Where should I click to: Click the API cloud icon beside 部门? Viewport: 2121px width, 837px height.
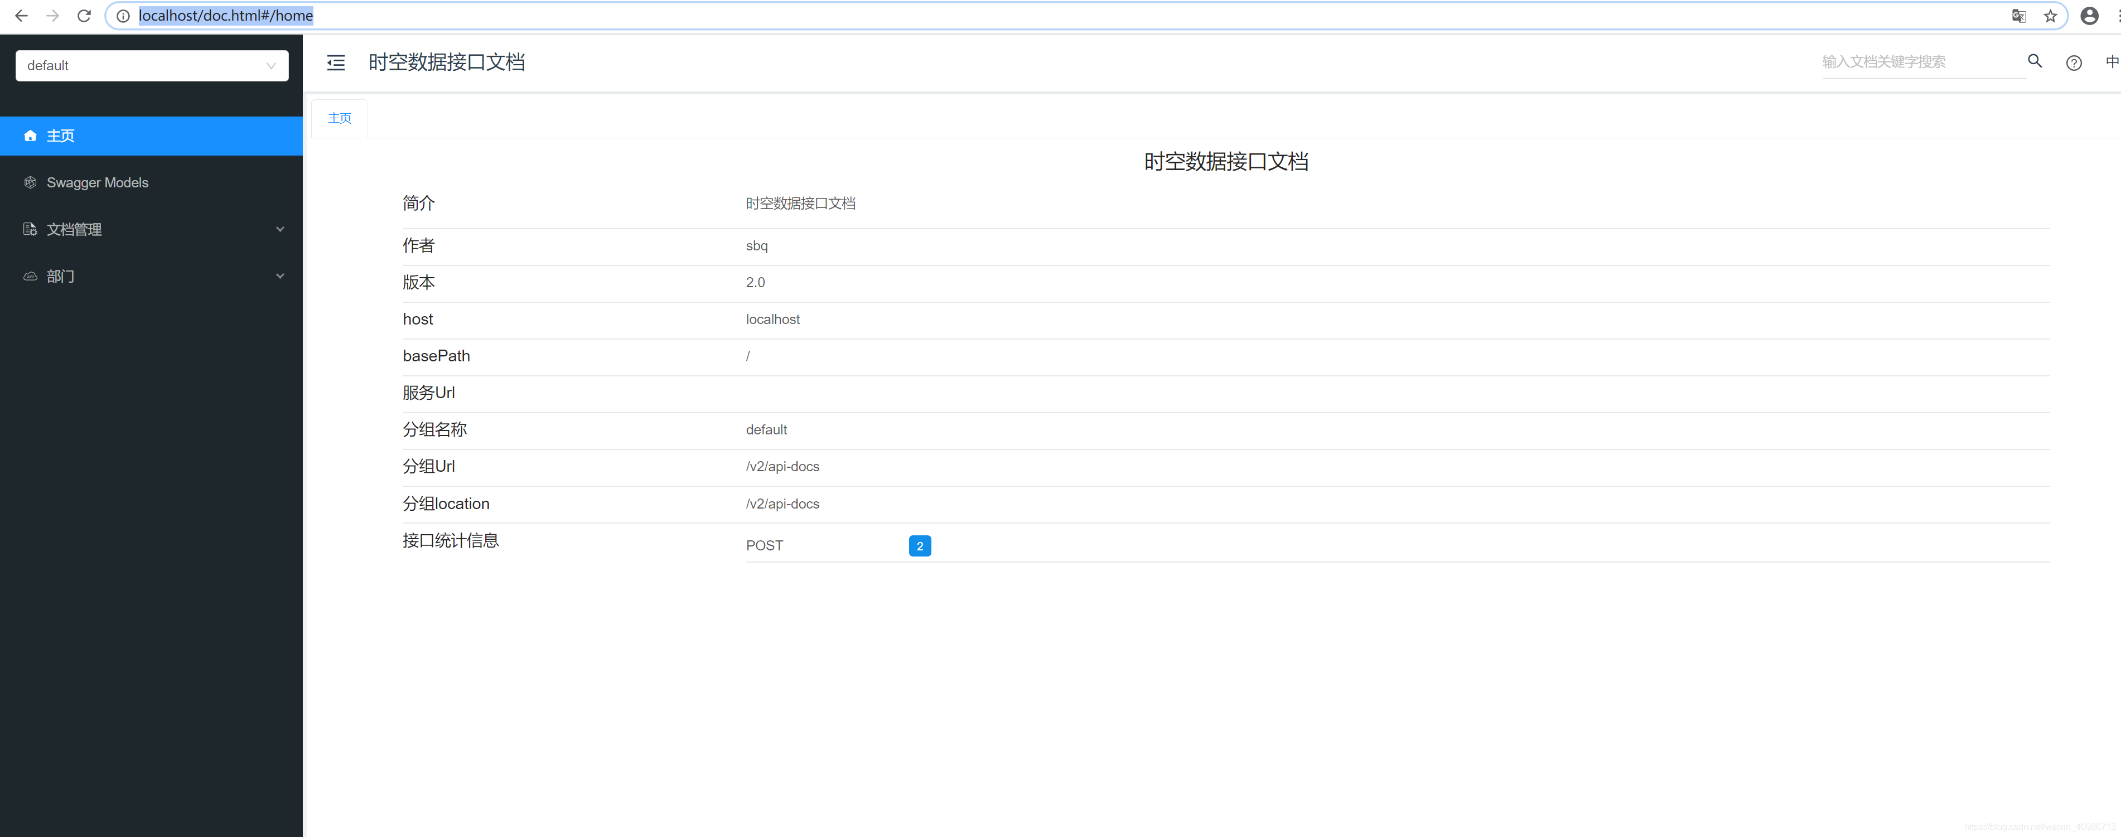(x=30, y=277)
